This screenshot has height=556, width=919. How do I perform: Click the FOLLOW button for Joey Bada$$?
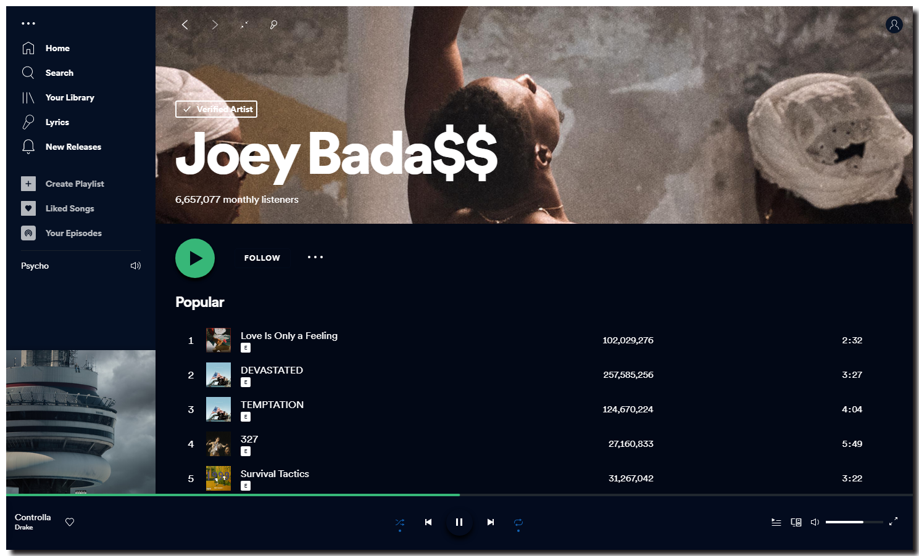tap(262, 258)
